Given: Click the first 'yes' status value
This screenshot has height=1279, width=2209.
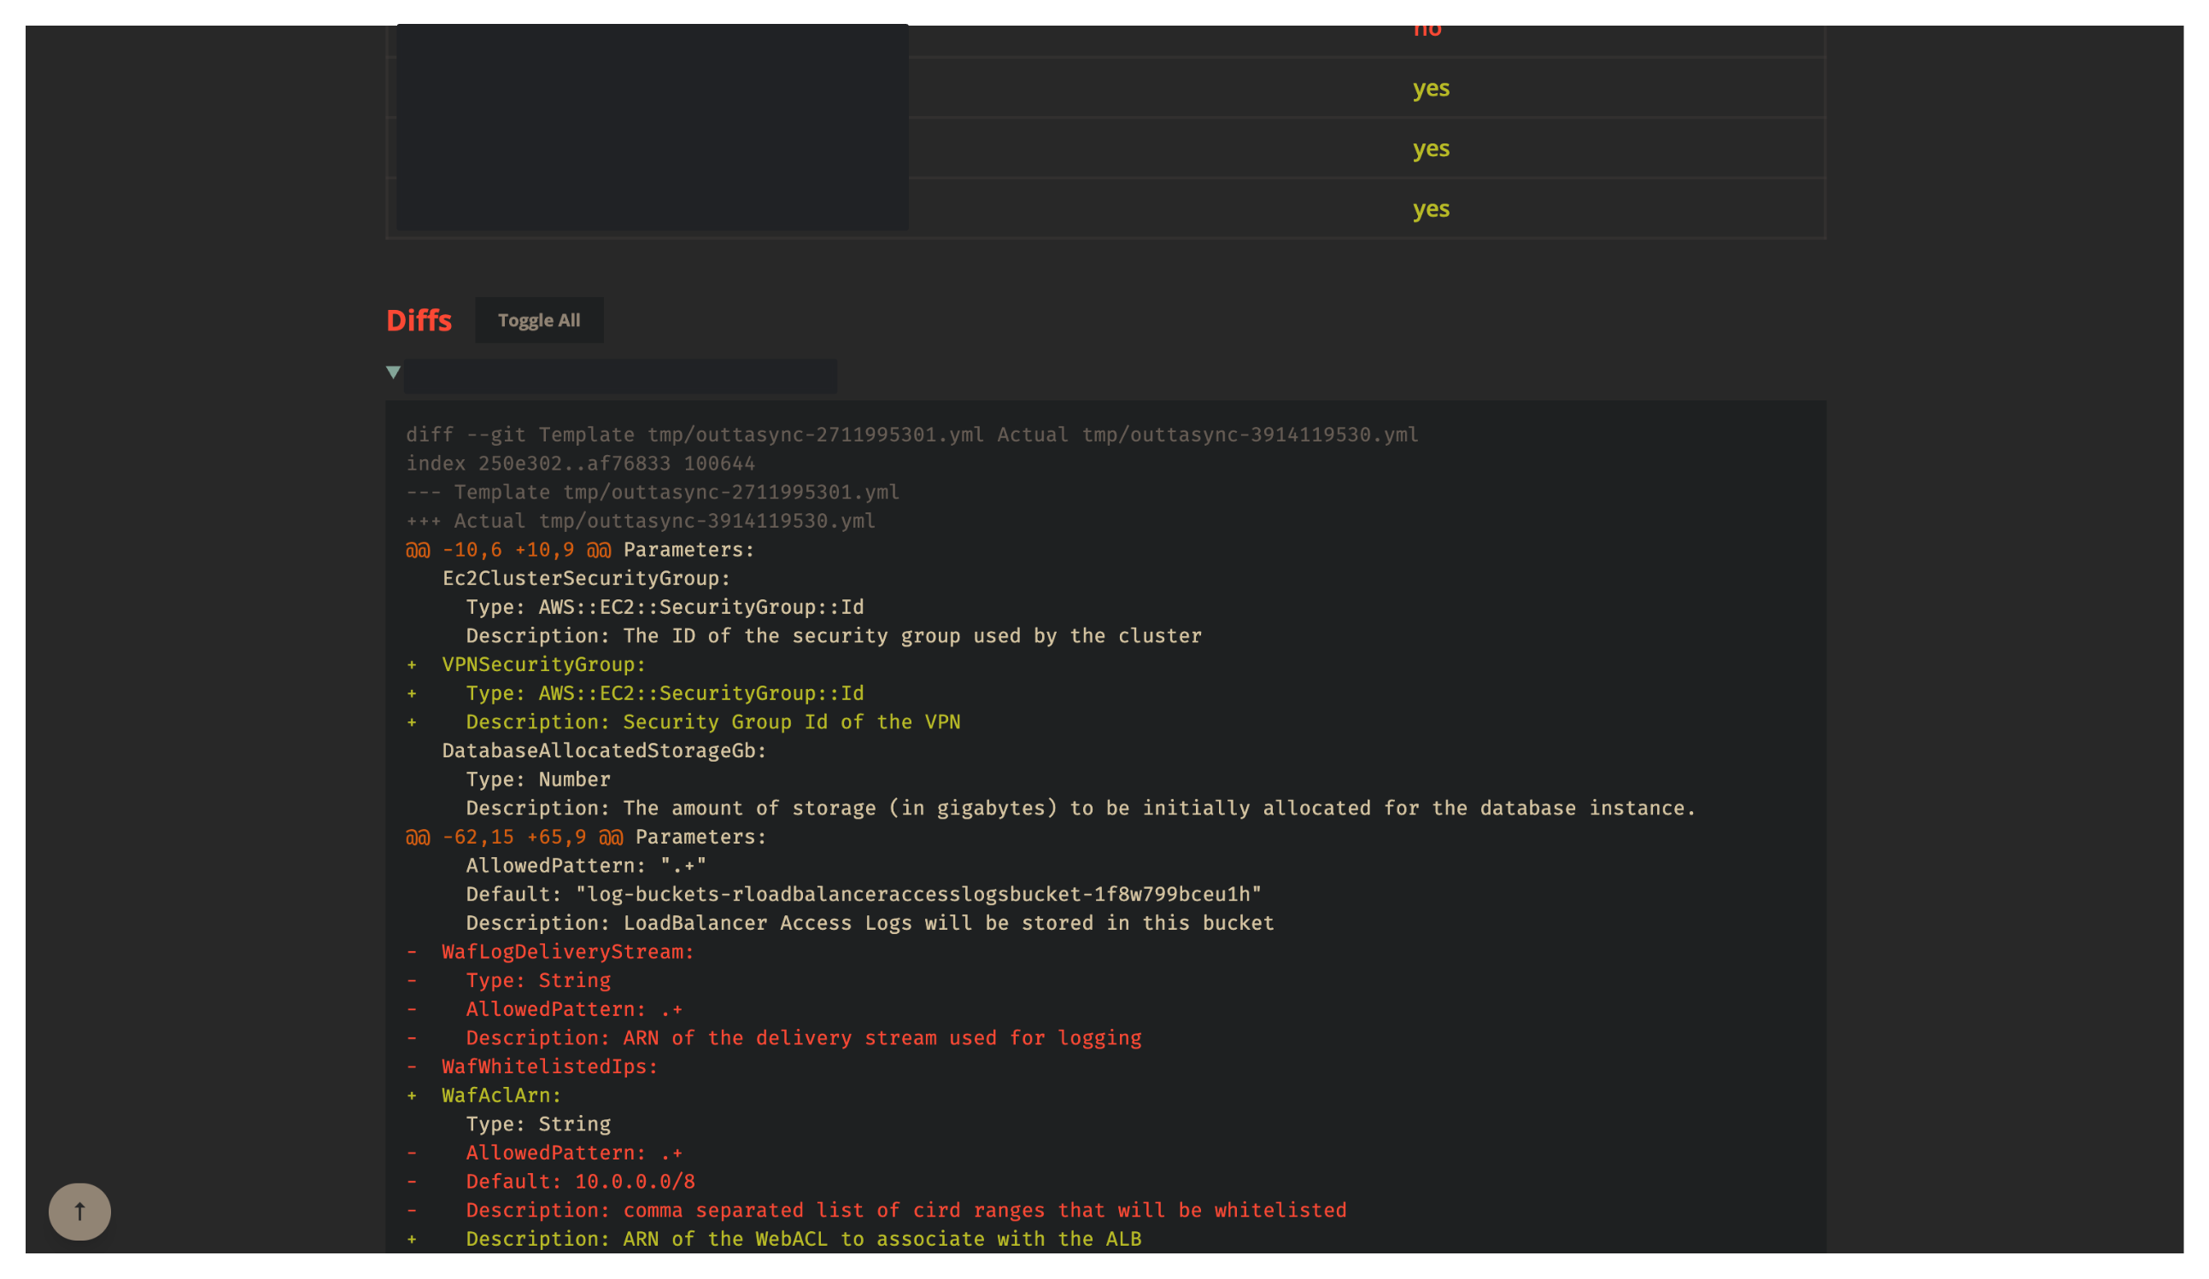Looking at the screenshot, I should point(1431,89).
